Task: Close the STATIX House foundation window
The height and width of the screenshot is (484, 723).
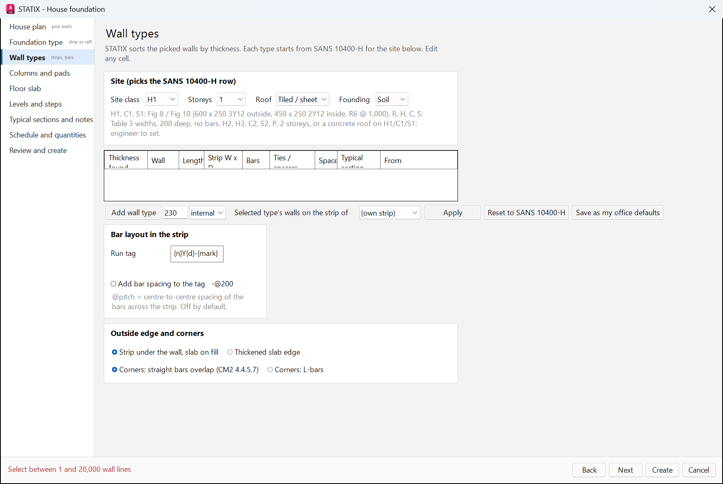Action: coord(712,9)
